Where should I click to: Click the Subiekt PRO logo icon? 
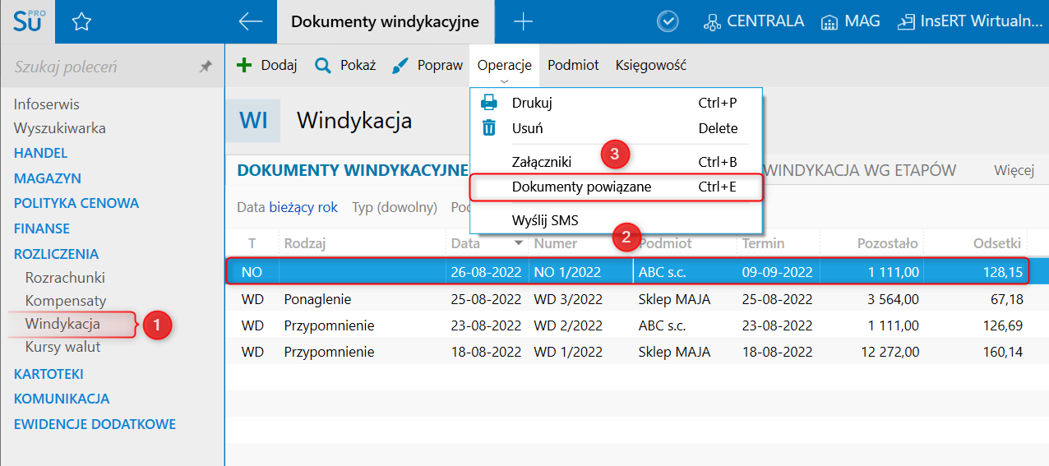point(27,21)
